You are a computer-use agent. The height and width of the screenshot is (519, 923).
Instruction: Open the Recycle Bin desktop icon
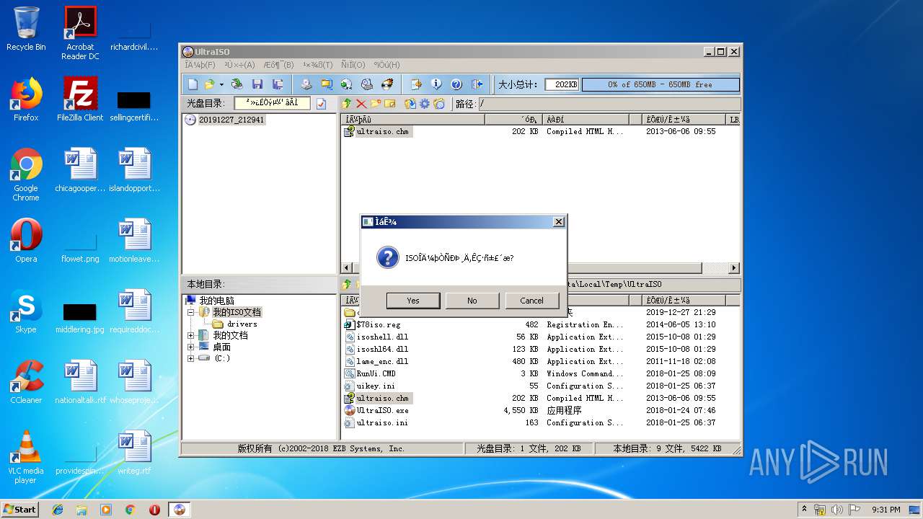26,30
